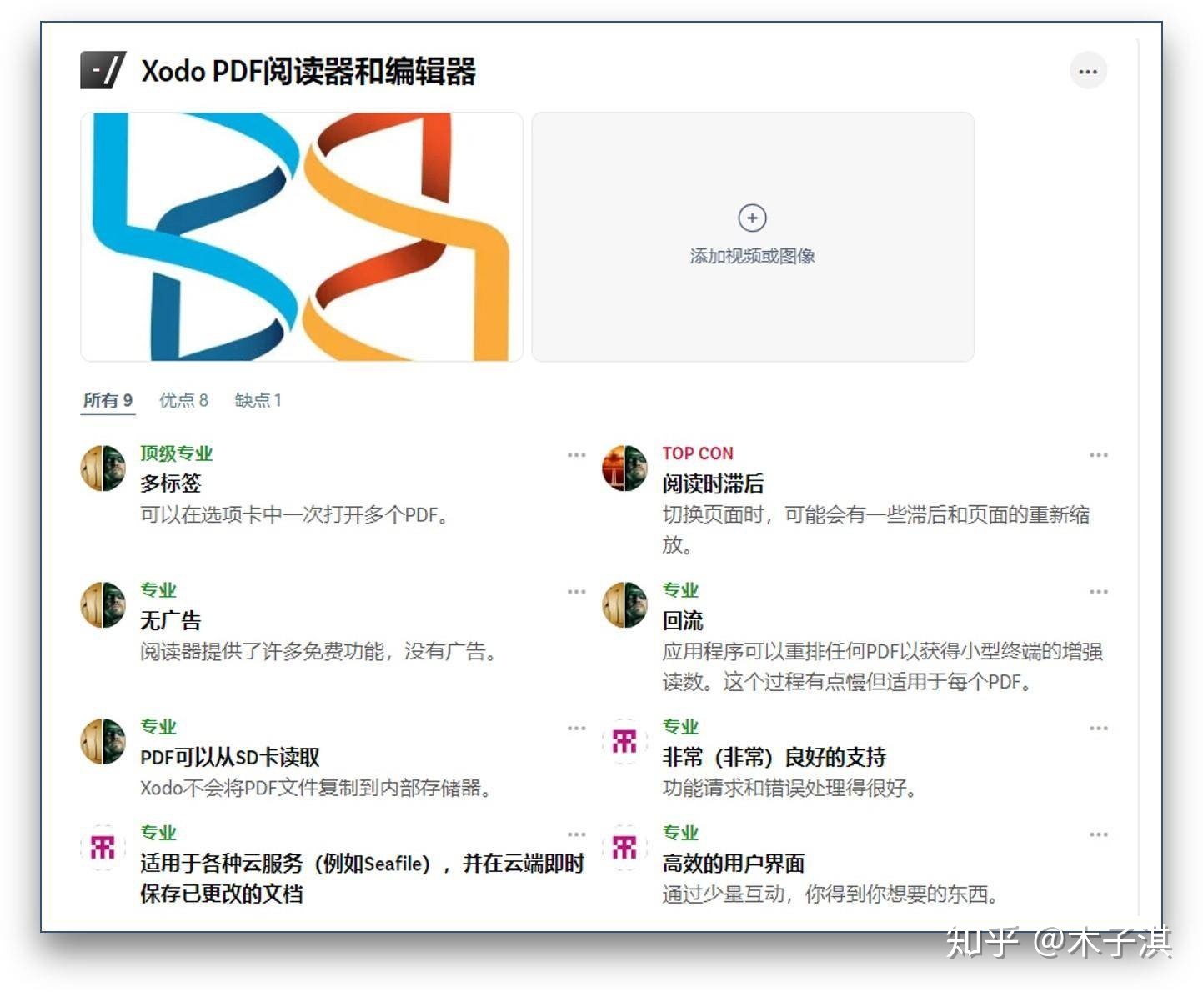Click the Xodo app logo icon

coord(103,70)
